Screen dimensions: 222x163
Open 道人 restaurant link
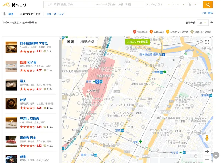tap(23, 81)
